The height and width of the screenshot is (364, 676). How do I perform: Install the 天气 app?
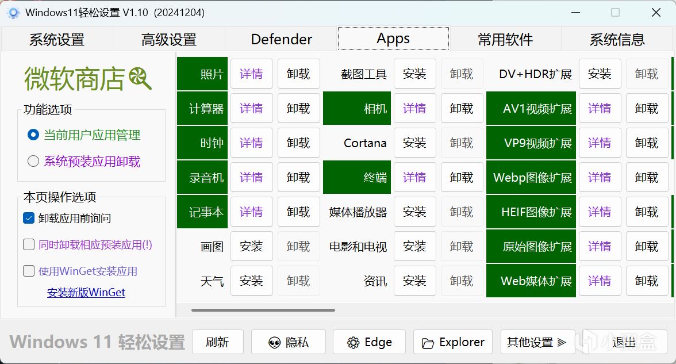(251, 281)
